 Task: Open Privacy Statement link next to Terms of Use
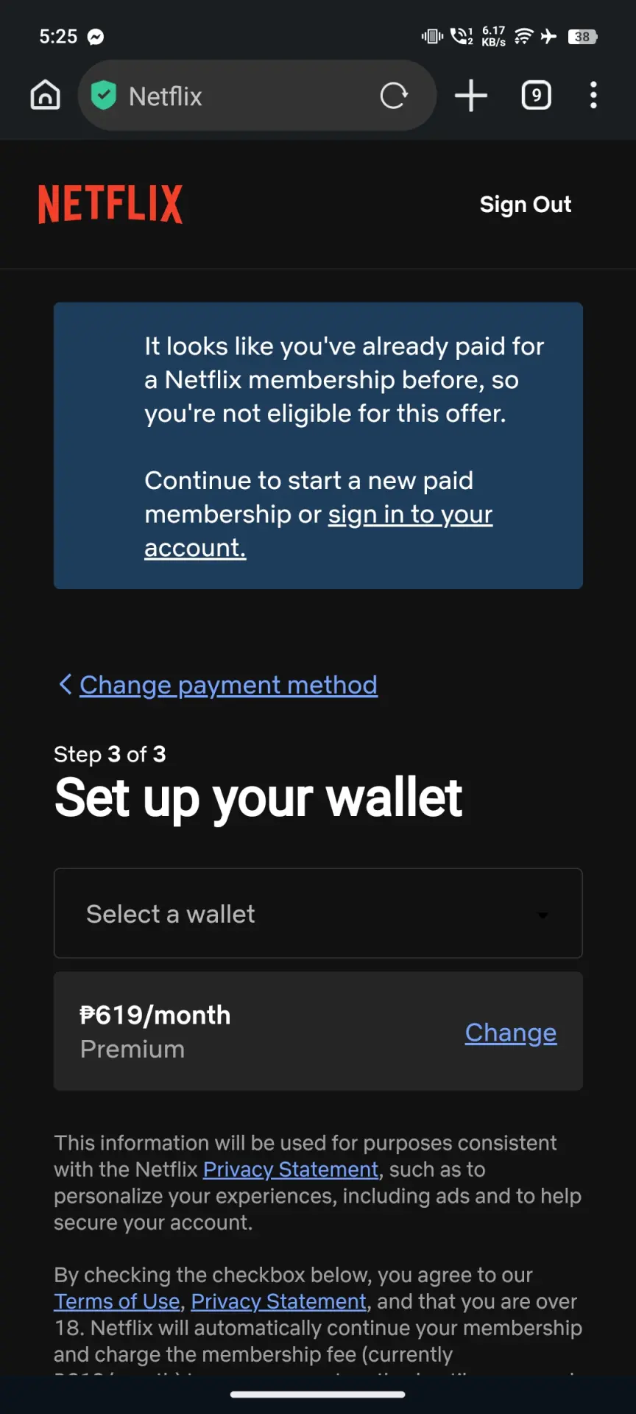click(279, 1301)
